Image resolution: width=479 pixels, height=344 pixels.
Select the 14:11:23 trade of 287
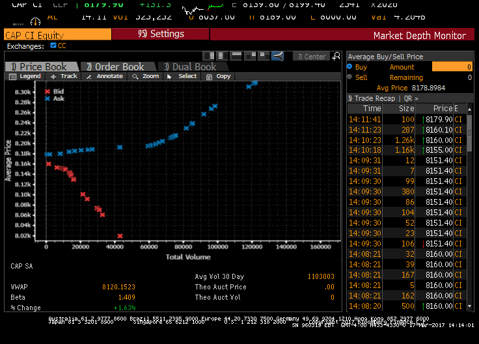click(407, 129)
